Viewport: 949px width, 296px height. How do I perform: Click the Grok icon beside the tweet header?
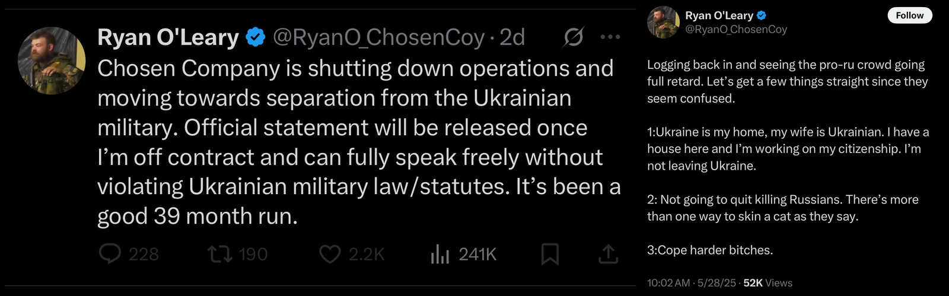[573, 37]
